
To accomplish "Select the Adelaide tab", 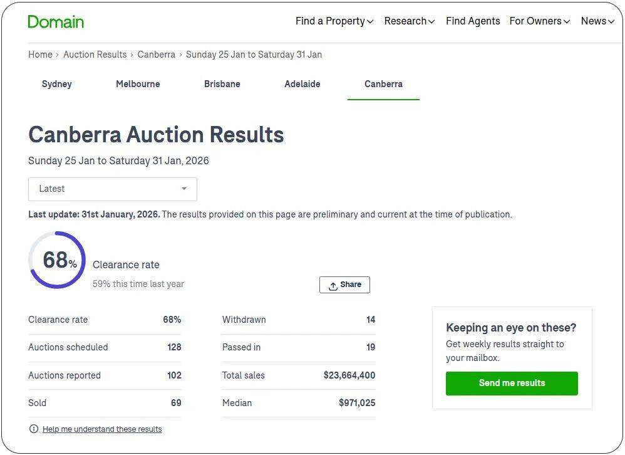I will coord(302,84).
